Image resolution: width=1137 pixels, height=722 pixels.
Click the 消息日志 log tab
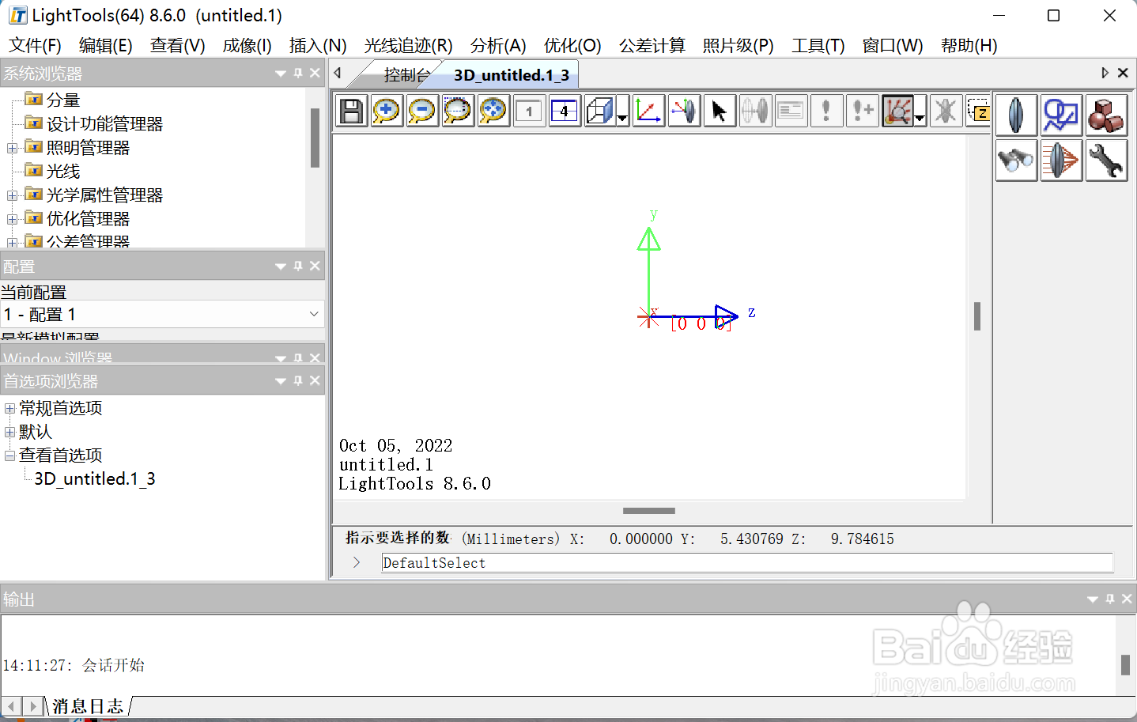coord(87,706)
